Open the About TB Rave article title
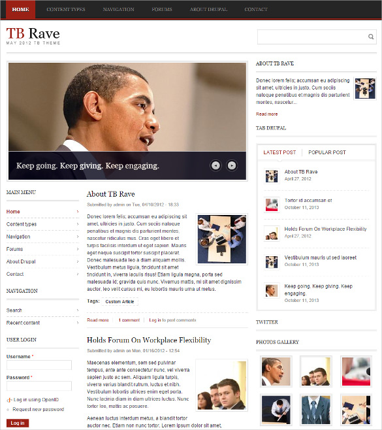Viewport: 382px width, 430px height. coord(111,194)
